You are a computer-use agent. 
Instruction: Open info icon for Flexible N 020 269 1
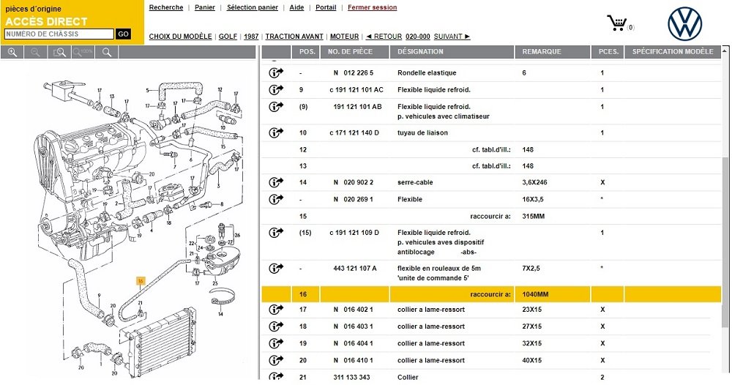[x=276, y=199]
